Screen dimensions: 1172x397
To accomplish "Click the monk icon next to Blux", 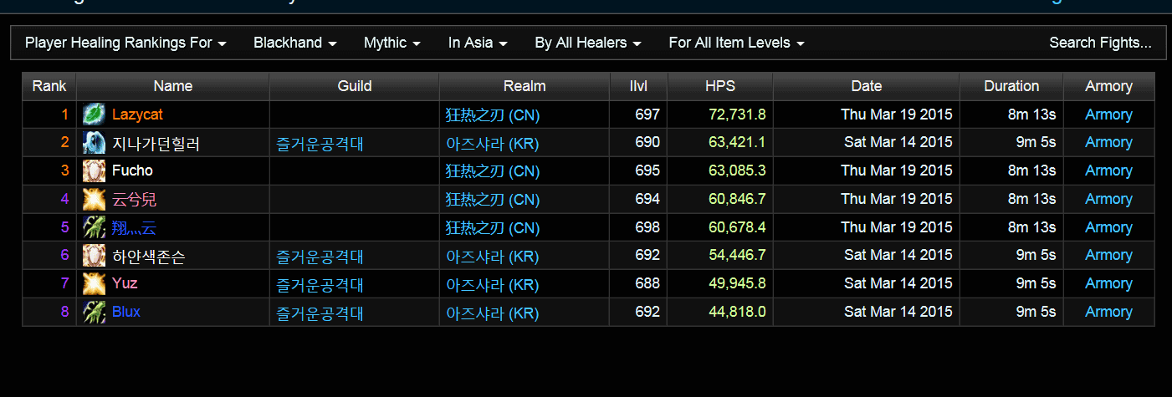I will [94, 313].
